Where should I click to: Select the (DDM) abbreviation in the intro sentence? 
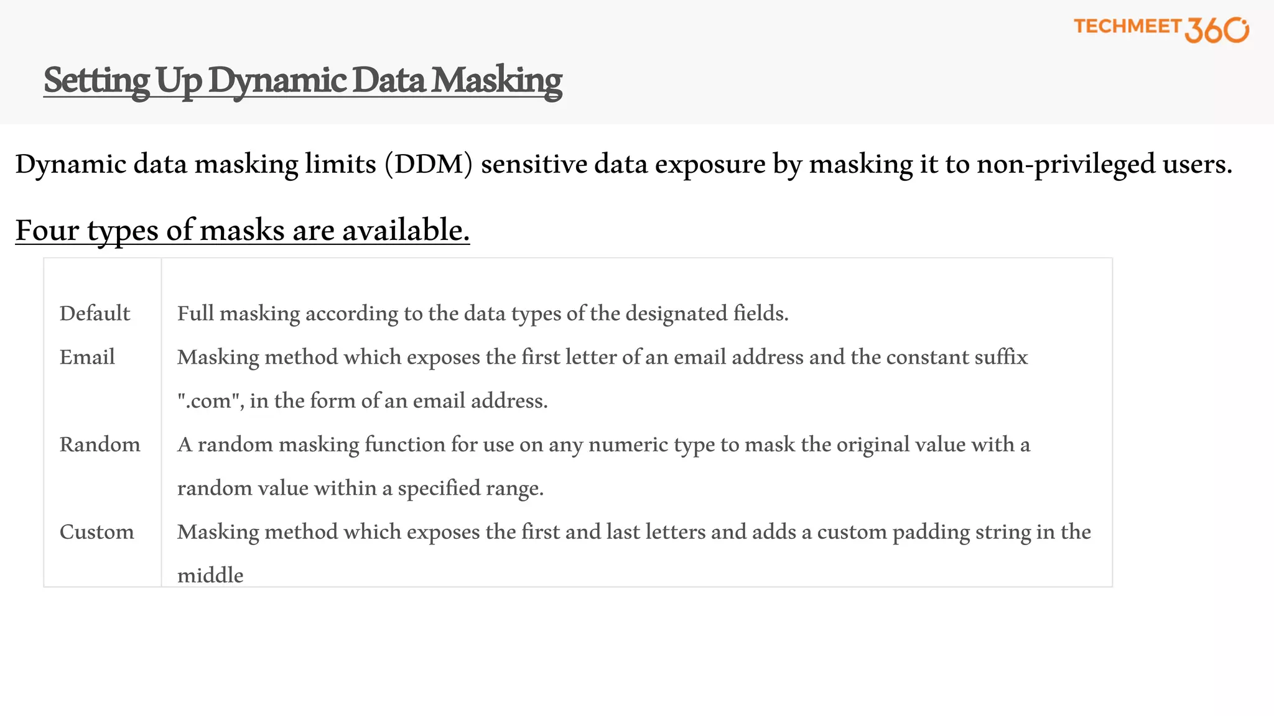point(429,164)
